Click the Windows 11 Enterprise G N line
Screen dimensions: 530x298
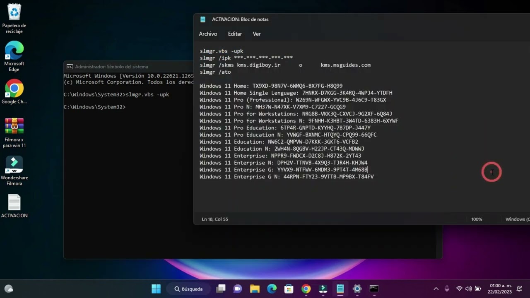[287, 177]
